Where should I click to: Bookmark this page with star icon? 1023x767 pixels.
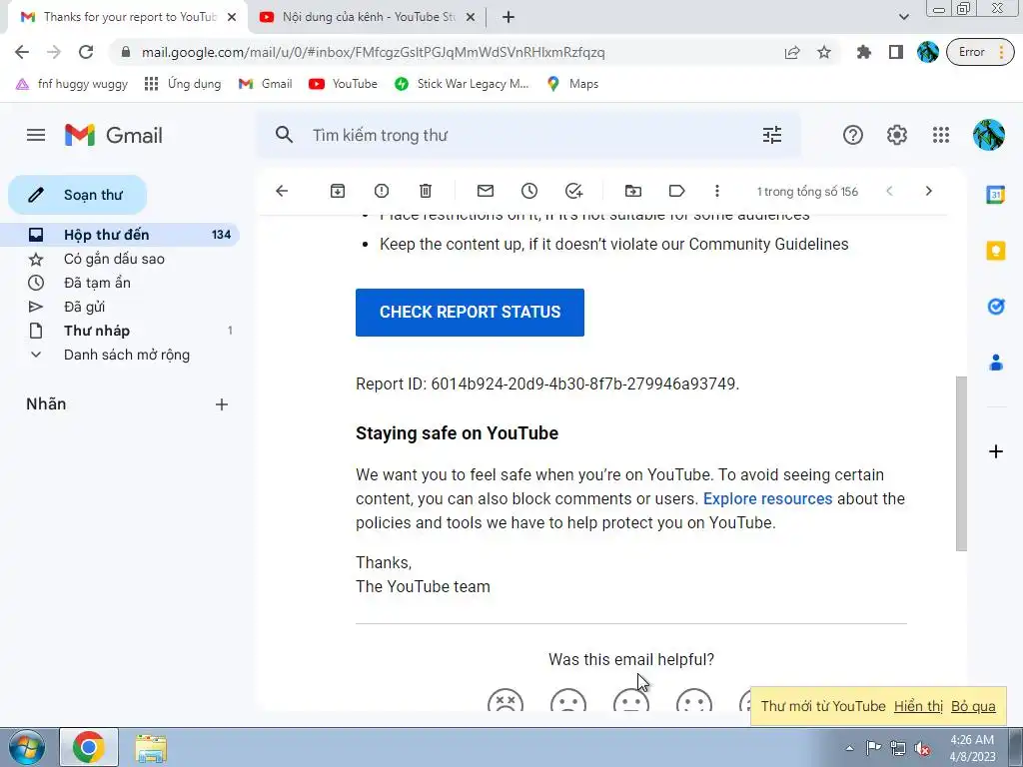(x=824, y=52)
